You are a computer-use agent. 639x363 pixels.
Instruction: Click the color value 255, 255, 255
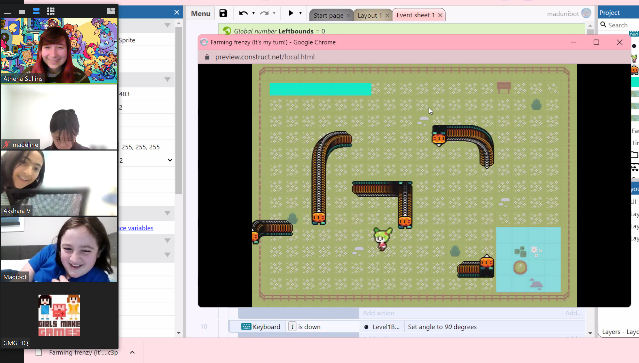click(140, 147)
